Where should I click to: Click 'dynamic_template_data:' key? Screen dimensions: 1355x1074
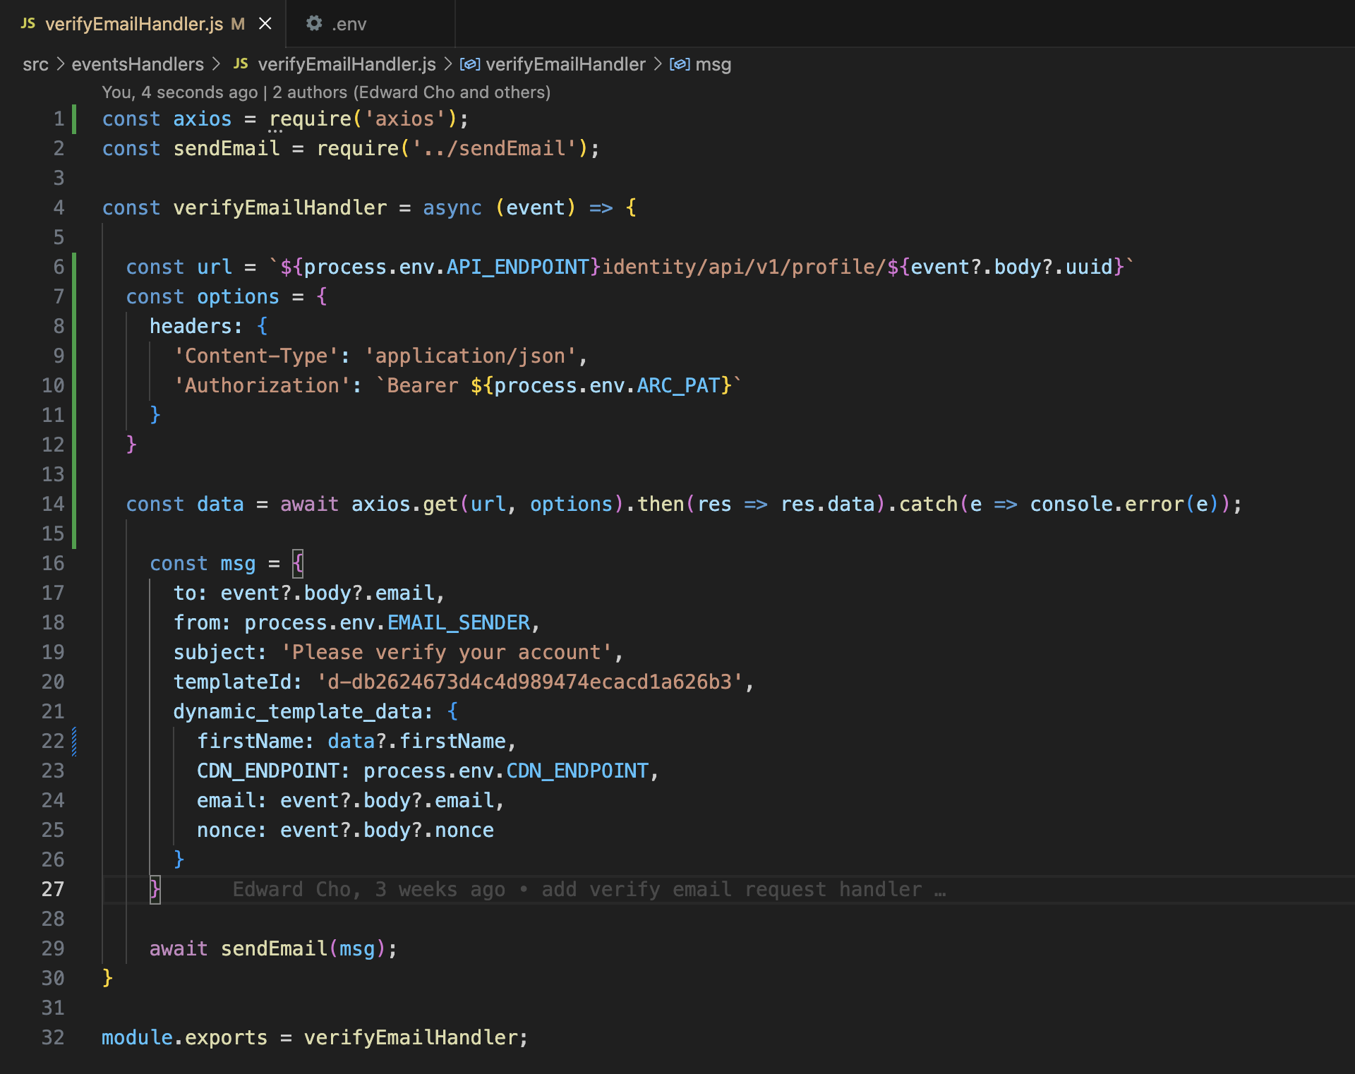pyautogui.click(x=303, y=711)
